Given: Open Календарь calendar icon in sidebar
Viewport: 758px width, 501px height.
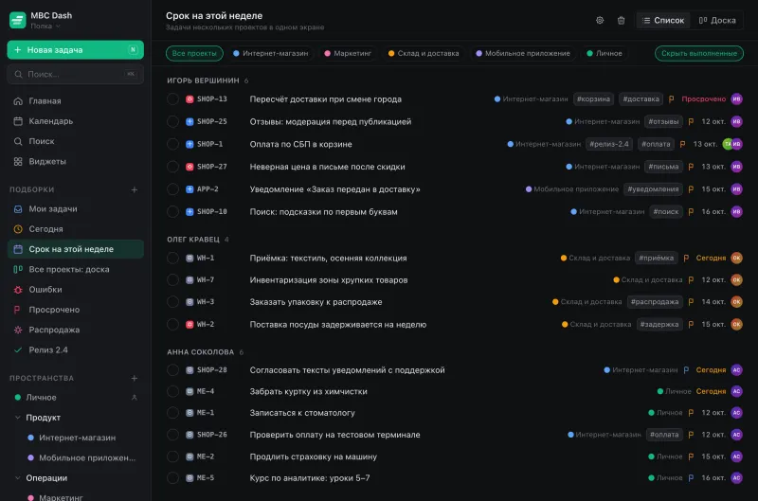Looking at the screenshot, I should [18, 121].
